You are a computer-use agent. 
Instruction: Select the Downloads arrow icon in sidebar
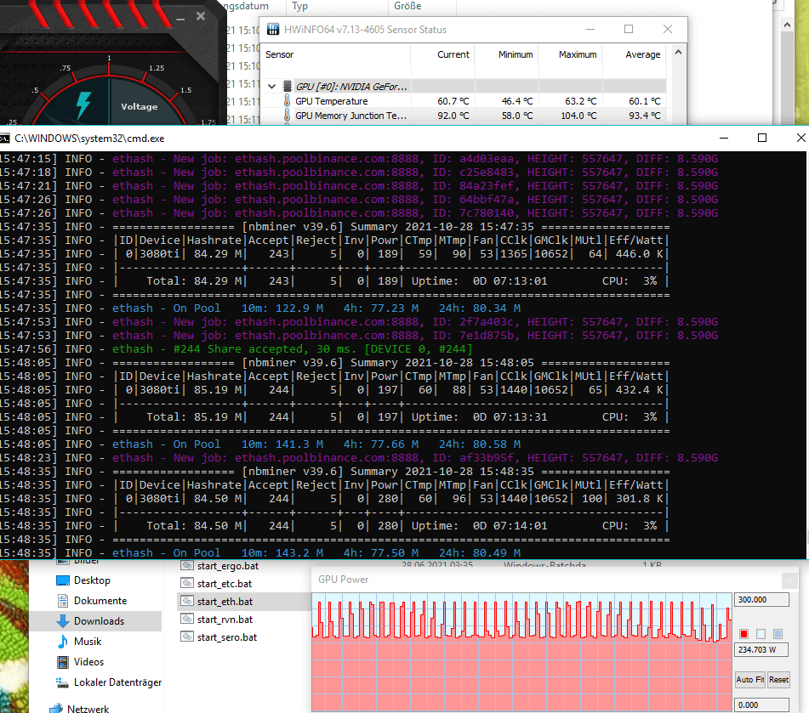coord(62,621)
